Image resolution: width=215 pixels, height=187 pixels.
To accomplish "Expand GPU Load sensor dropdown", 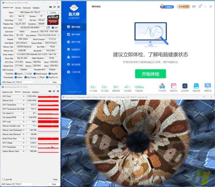I will tap(24, 122).
